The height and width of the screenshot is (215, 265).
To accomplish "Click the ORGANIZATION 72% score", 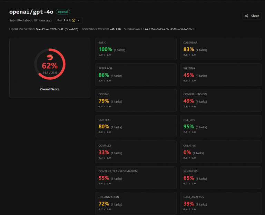I will [104, 204].
